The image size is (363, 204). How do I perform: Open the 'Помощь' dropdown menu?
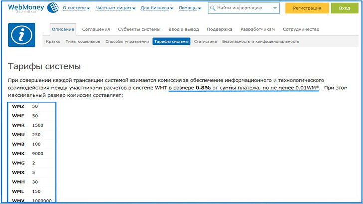(x=190, y=8)
